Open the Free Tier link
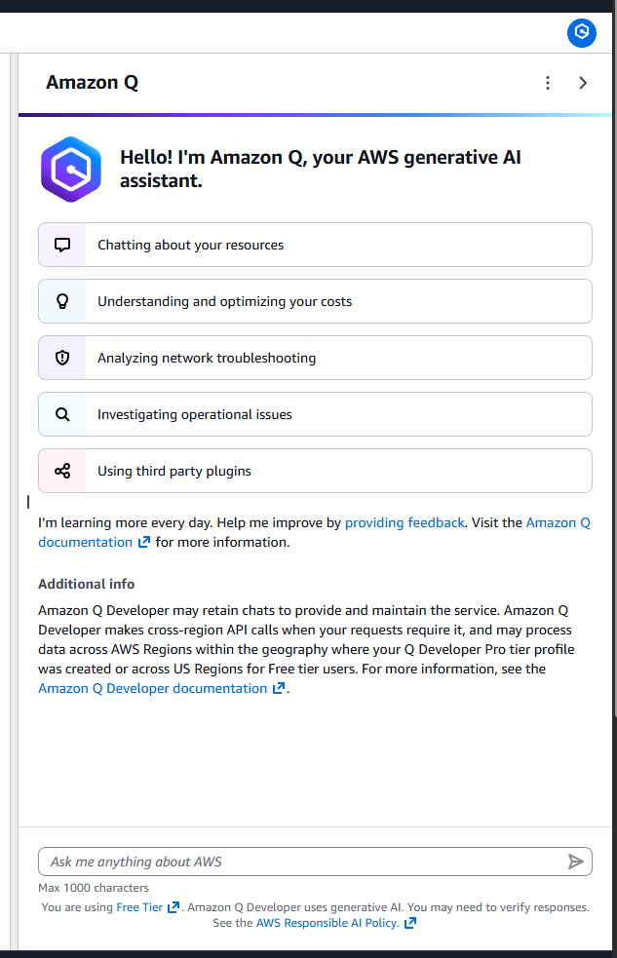 [x=139, y=907]
